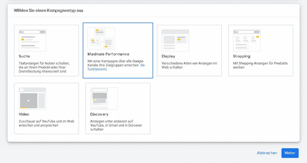Select the Maximale Performance title
Image resolution: width=307 pixels, height=163 pixels.
click(x=108, y=54)
